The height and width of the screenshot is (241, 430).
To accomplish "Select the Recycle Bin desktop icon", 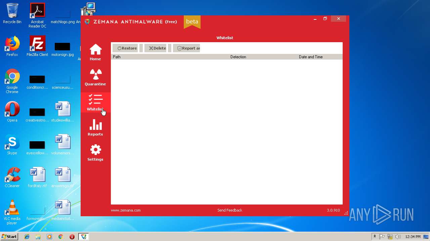I will (12, 13).
